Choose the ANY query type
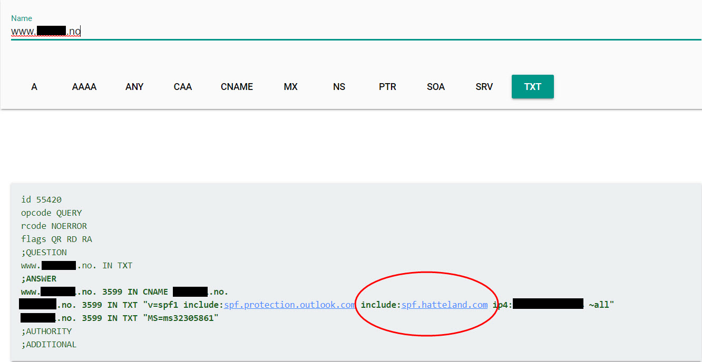 134,87
